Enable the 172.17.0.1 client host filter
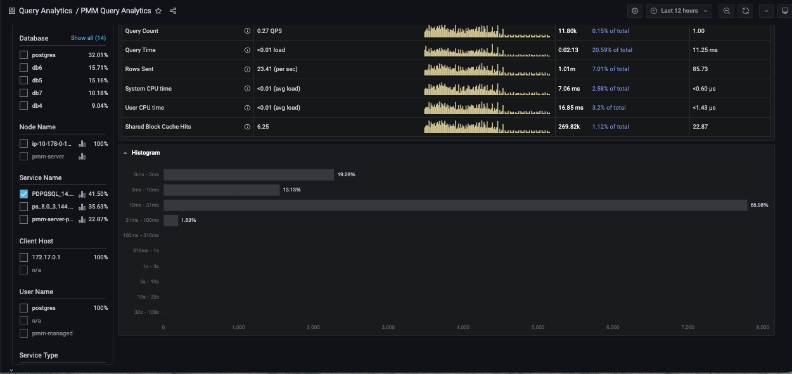The width and height of the screenshot is (792, 374). coord(23,257)
